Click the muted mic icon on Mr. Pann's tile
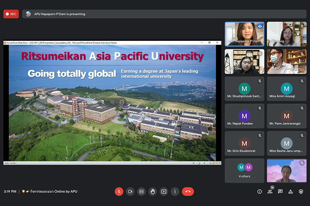The height and width of the screenshot is (206, 310). coord(302,108)
